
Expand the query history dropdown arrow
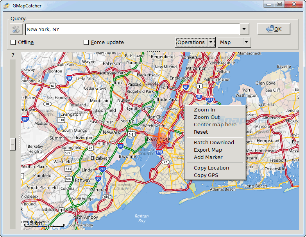244,29
